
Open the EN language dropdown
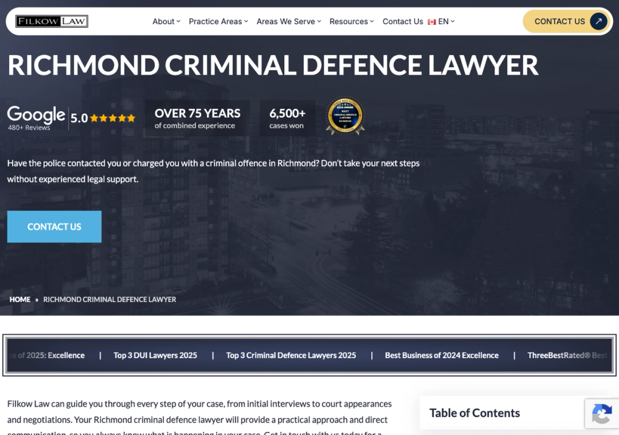(x=446, y=21)
